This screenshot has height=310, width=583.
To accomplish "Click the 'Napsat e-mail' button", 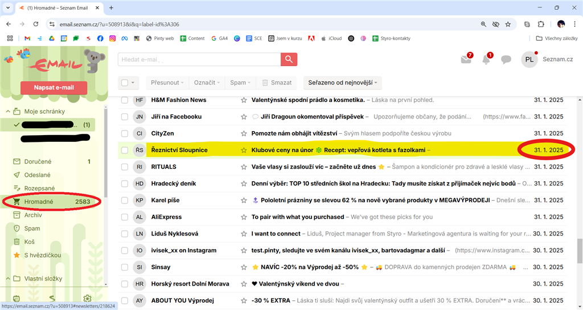I will coord(54,88).
